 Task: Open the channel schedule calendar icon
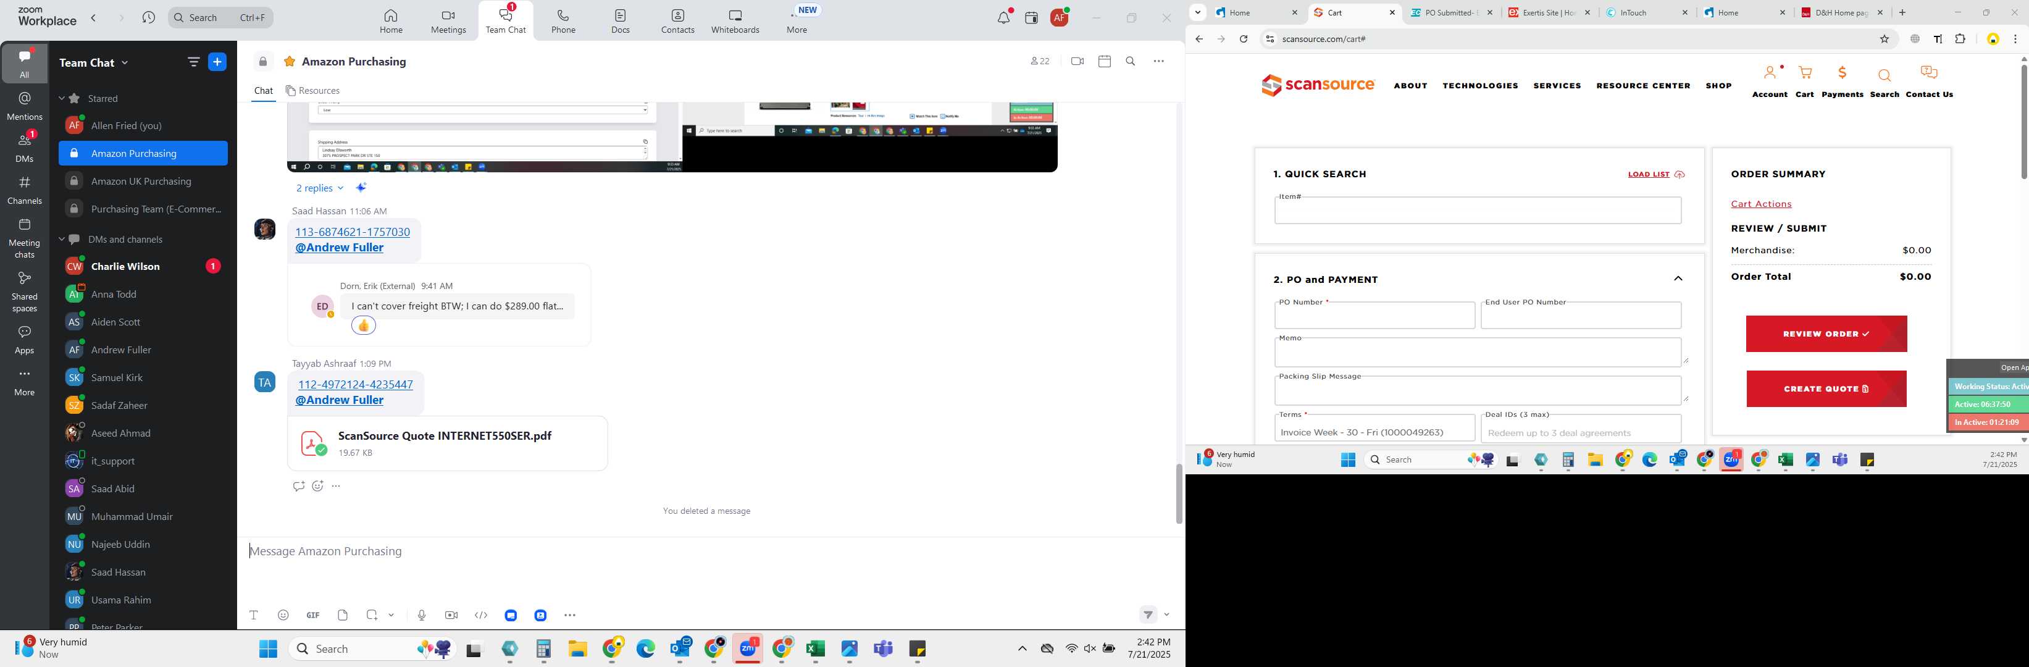point(1104,61)
